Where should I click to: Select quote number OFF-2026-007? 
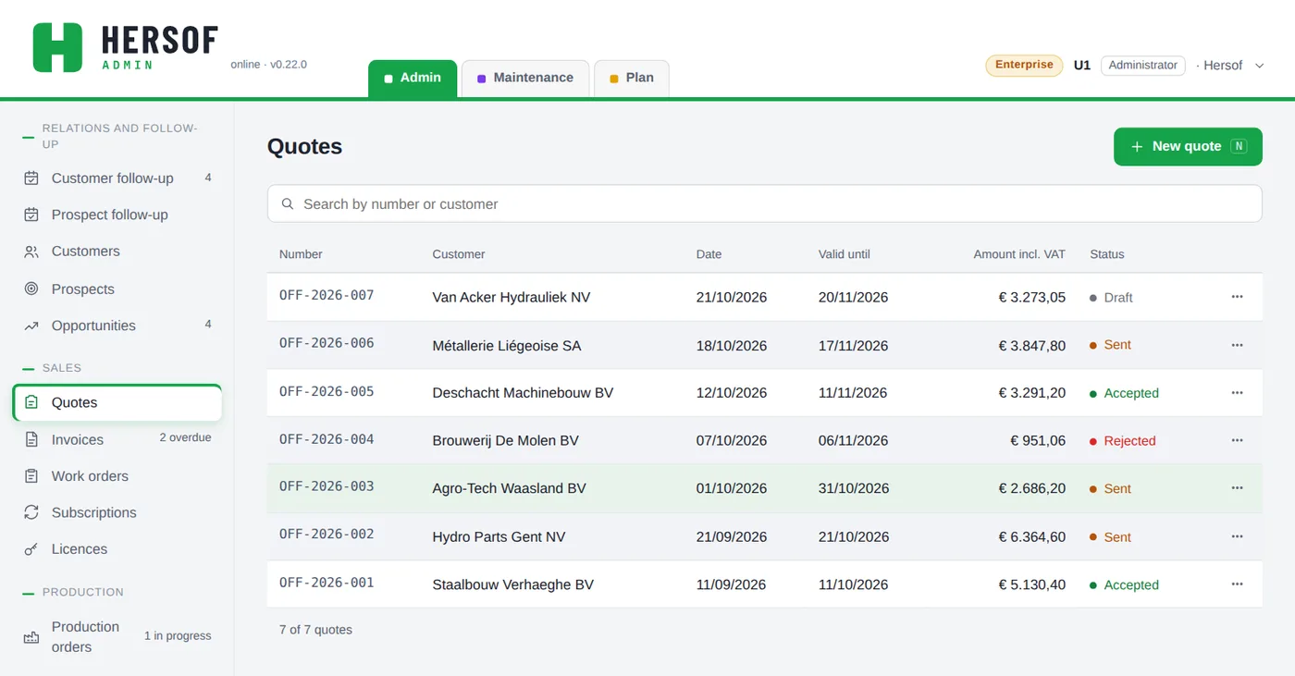pyautogui.click(x=327, y=296)
